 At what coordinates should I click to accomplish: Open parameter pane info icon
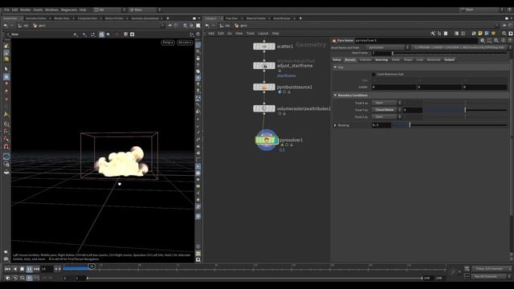504,41
